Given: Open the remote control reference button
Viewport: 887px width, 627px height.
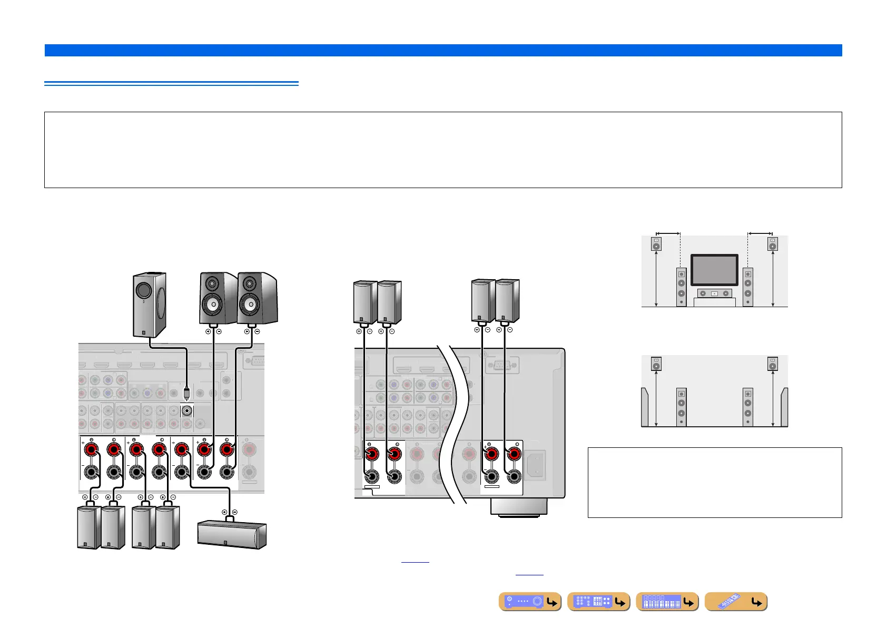Looking at the screenshot, I should pyautogui.click(x=736, y=602).
